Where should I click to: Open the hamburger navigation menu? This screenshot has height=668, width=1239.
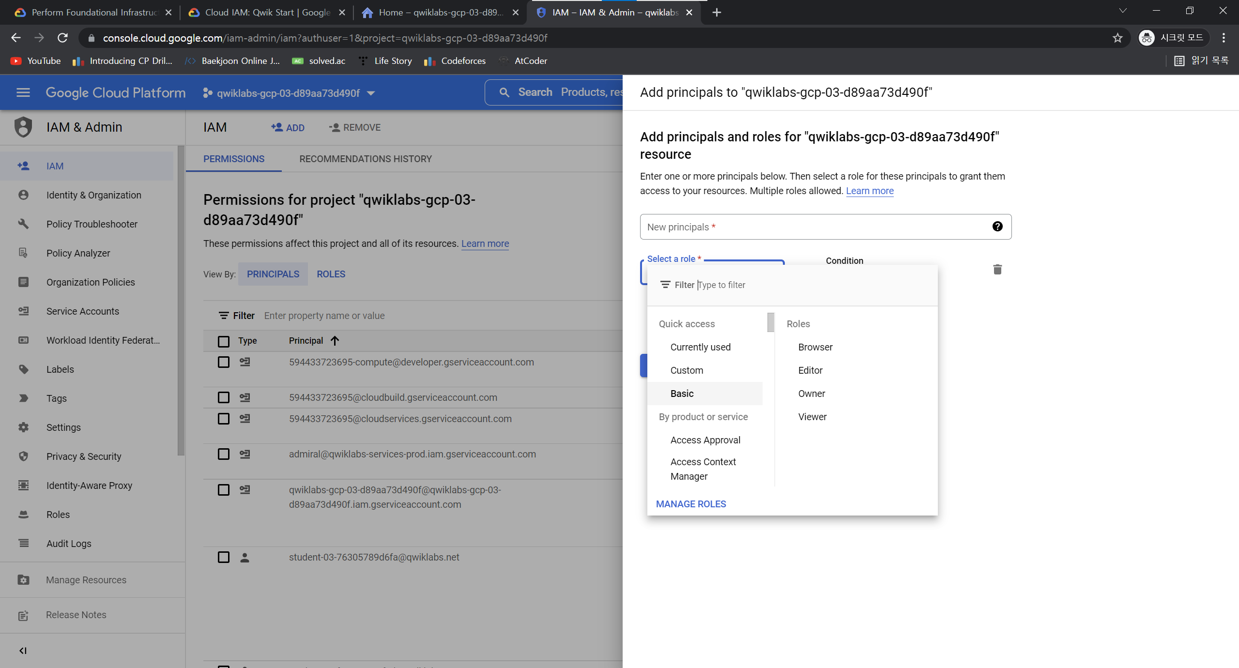pyautogui.click(x=23, y=92)
